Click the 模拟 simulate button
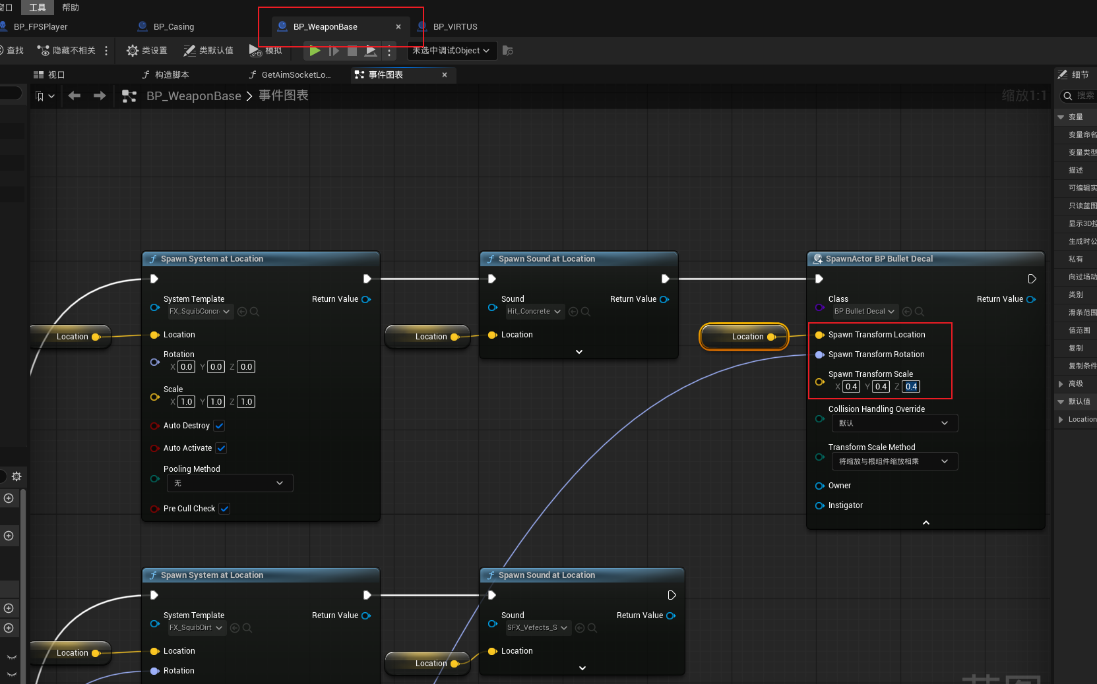1097x684 pixels. 266,51
